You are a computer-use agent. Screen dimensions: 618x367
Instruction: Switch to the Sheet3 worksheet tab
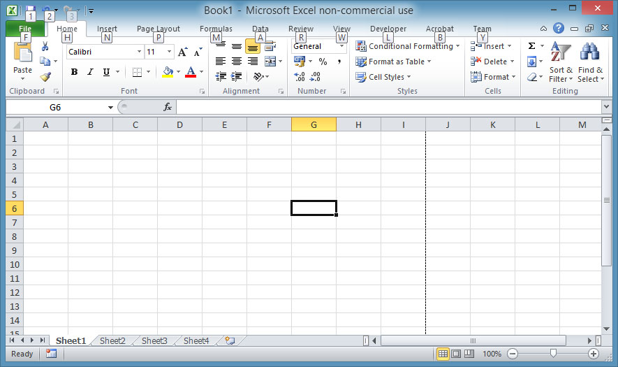pyautogui.click(x=154, y=340)
